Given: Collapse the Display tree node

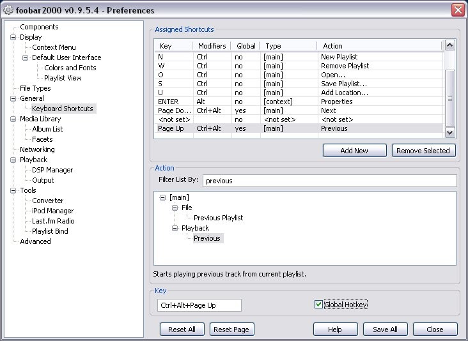Looking at the screenshot, I should point(13,37).
